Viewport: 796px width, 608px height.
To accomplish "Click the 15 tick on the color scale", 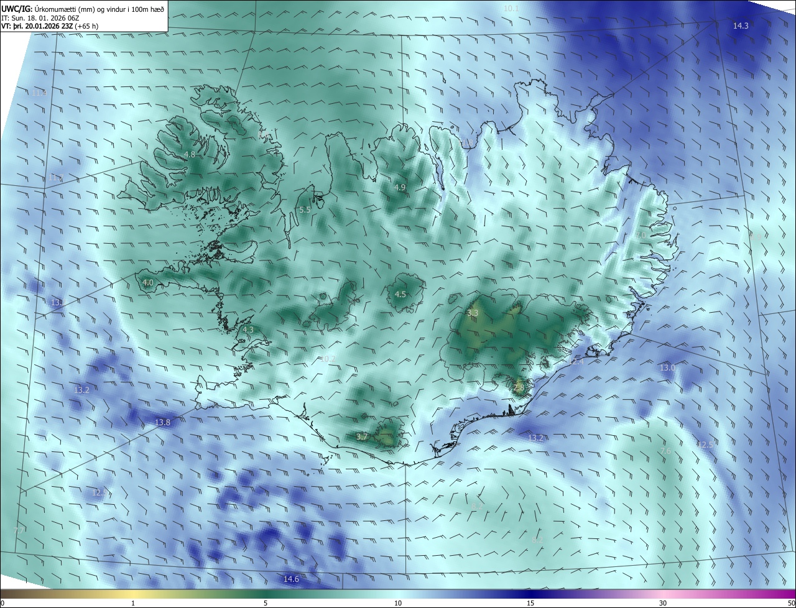I will click(530, 603).
